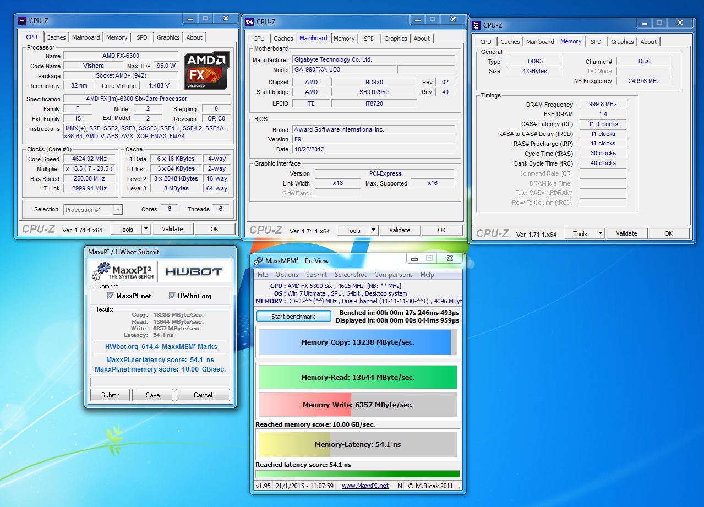Open the Tools dropdown arrow in the CPU window
The image size is (704, 507).
[x=146, y=230]
